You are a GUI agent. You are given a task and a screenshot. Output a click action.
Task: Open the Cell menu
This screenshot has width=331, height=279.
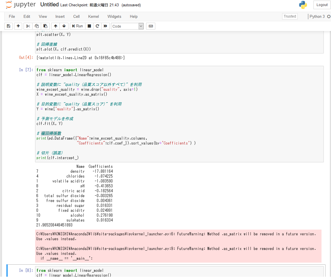pyautogui.click(x=76, y=16)
